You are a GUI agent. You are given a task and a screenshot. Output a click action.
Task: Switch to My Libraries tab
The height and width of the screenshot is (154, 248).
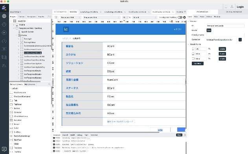click(30, 84)
